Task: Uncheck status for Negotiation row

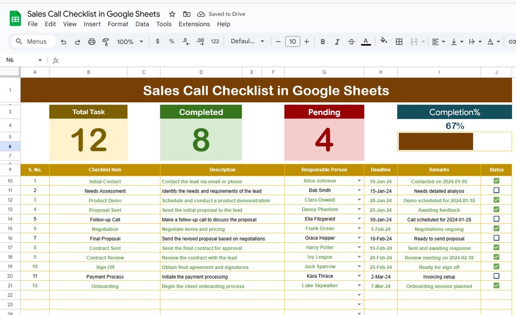Action: coord(496,228)
